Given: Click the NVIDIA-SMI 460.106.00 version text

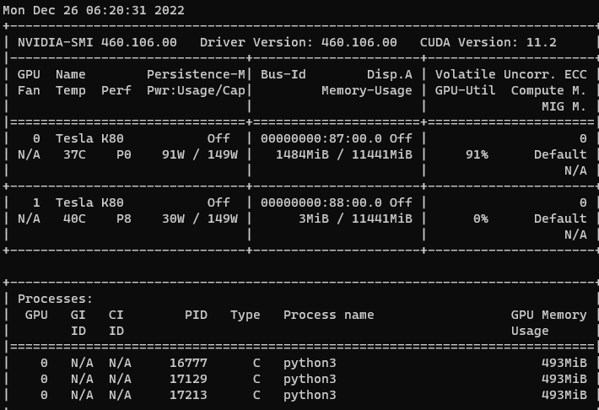Looking at the screenshot, I should (x=97, y=42).
